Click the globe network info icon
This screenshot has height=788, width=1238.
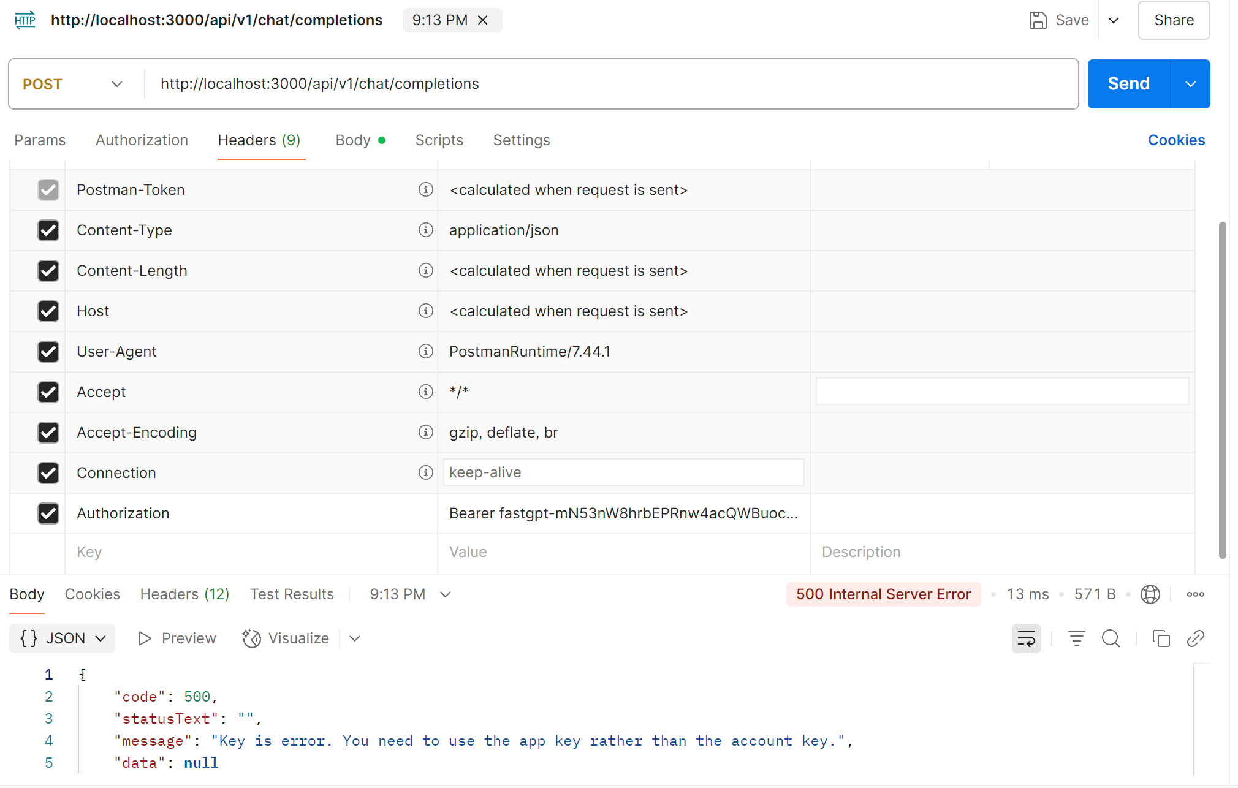tap(1150, 594)
